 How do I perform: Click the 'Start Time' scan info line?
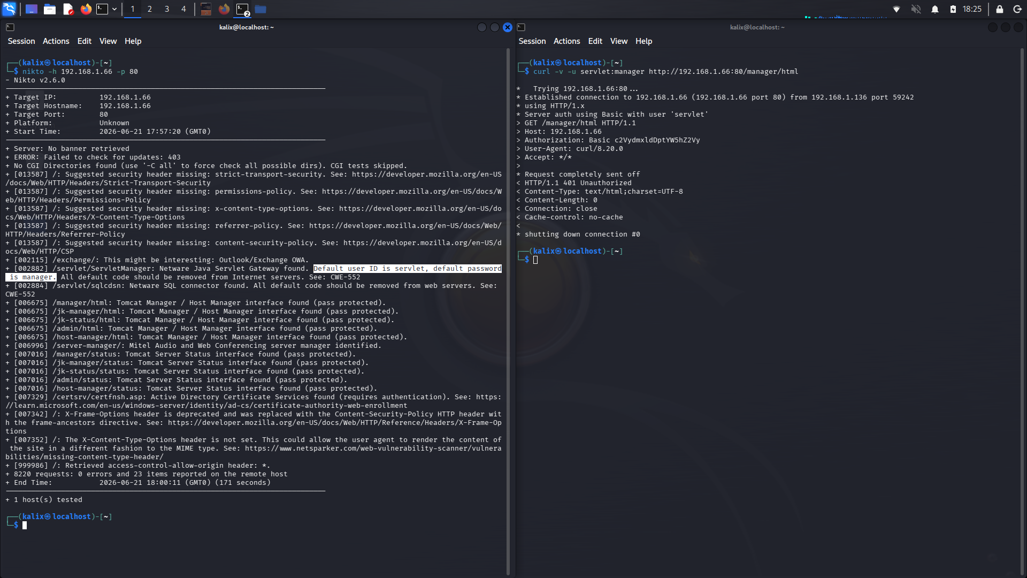108,132
